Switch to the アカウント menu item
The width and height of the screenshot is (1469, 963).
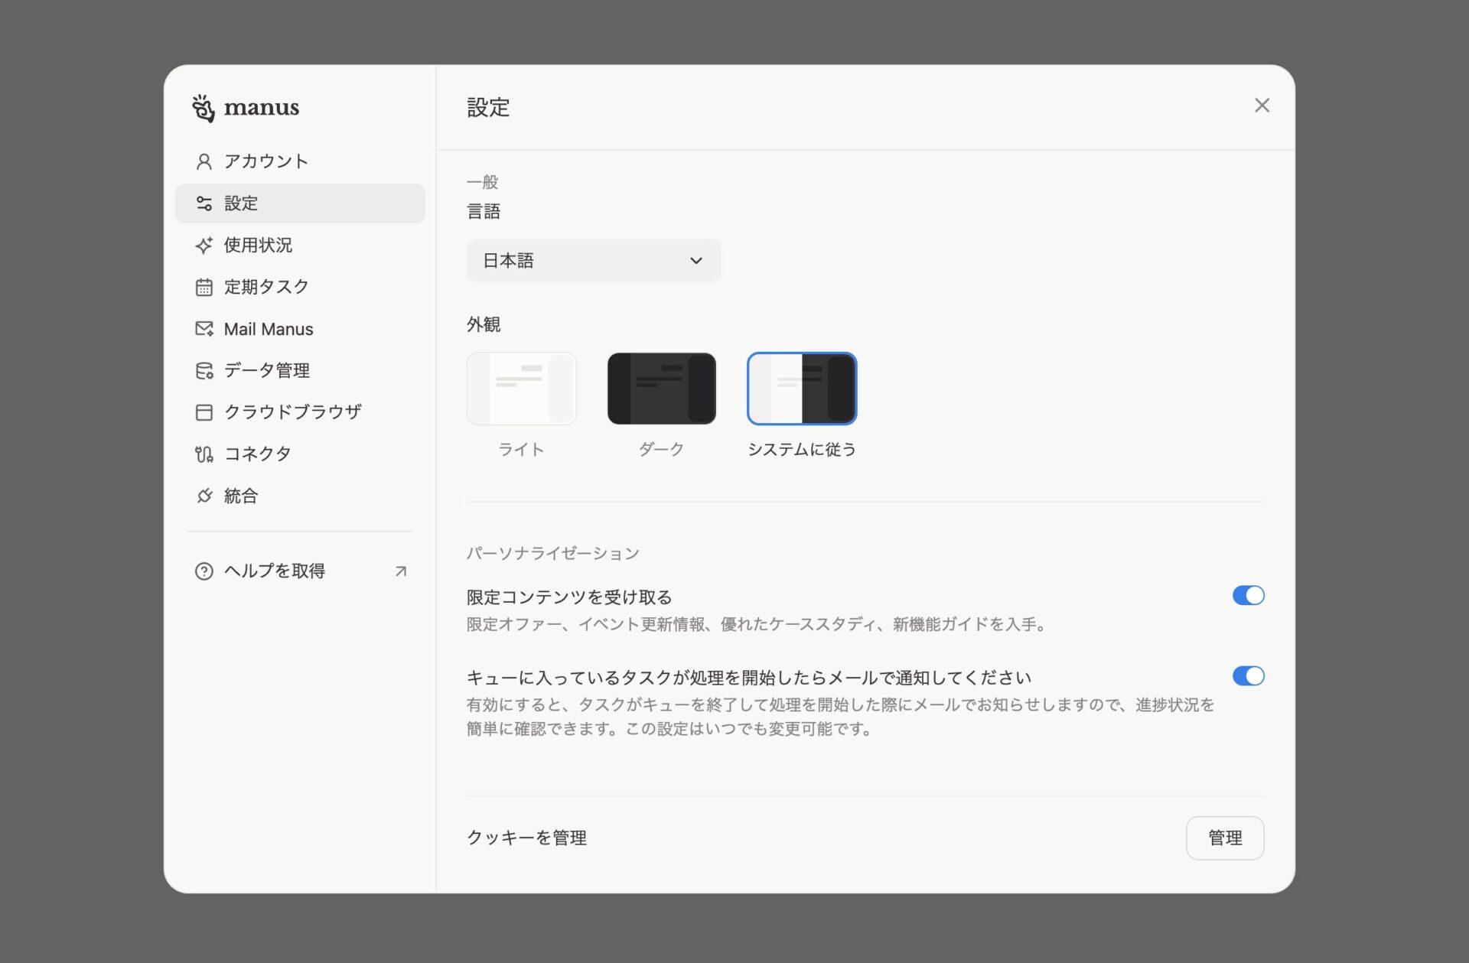[x=265, y=161]
